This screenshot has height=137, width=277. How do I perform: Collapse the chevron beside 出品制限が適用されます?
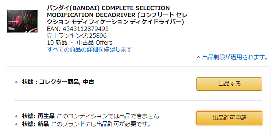coord(198,57)
